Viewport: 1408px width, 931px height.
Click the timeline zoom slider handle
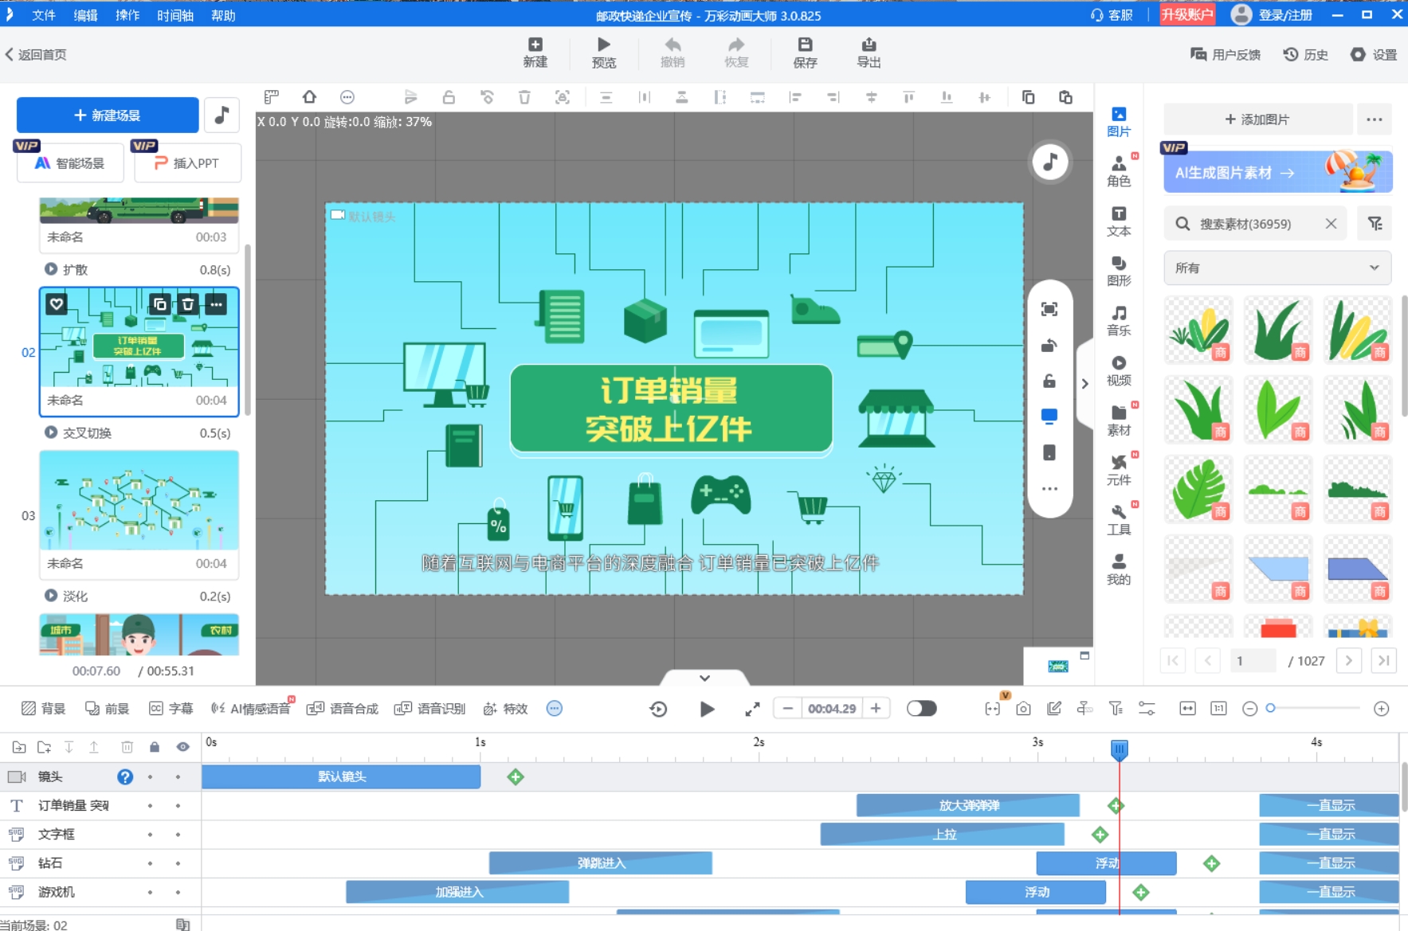[1271, 708]
